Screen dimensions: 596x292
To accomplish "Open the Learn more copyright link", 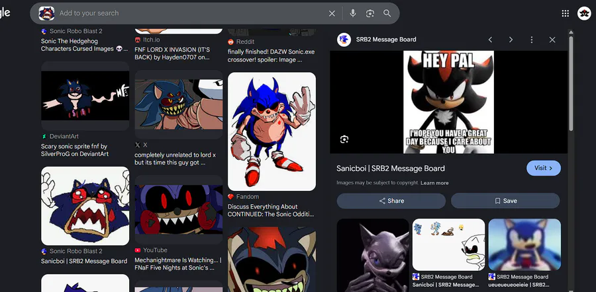I will [434, 183].
